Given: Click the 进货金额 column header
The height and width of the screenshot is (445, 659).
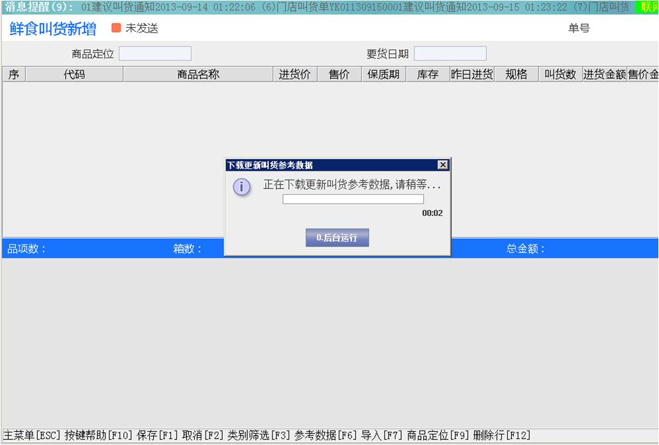Looking at the screenshot, I should (x=605, y=74).
